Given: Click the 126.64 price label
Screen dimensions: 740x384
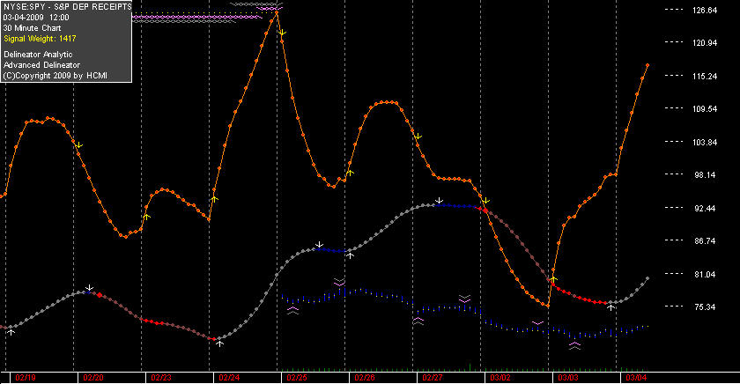Looking at the screenshot, I should click(705, 11).
